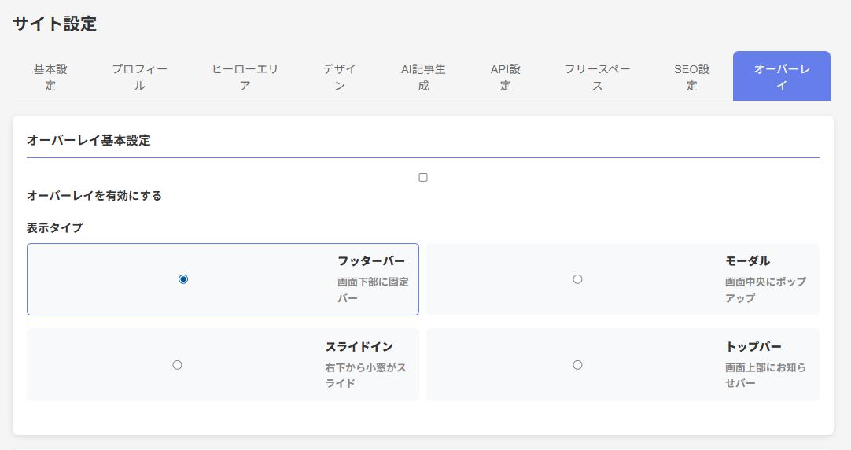
Task: Pick the スライドイン radio button
Action: pyautogui.click(x=177, y=365)
